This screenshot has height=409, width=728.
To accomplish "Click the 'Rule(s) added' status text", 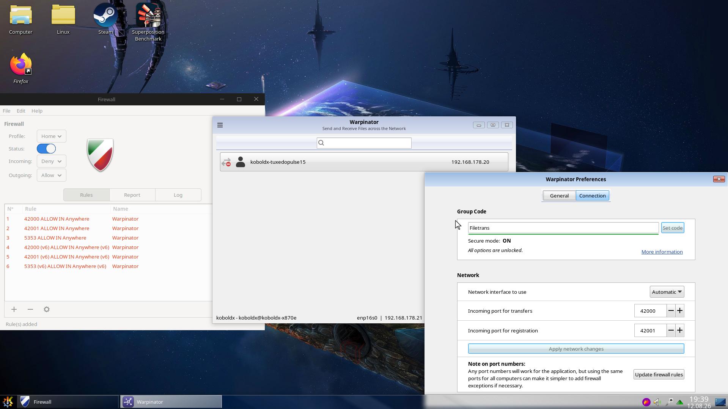I will tap(21, 324).
